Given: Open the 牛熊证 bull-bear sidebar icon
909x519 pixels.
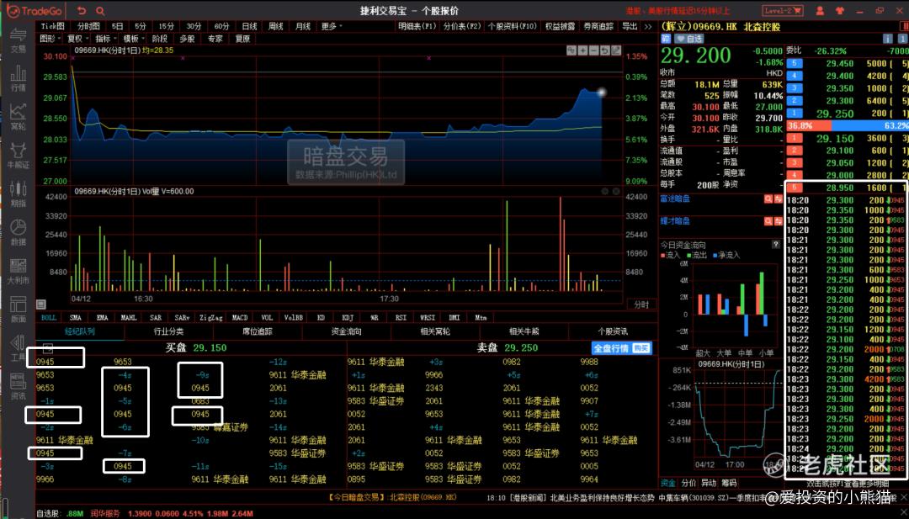Looking at the screenshot, I should (x=19, y=156).
